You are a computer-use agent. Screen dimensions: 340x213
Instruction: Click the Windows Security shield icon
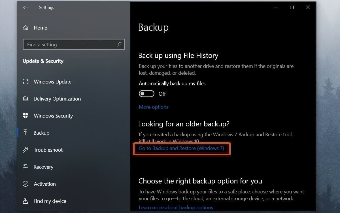coord(25,116)
